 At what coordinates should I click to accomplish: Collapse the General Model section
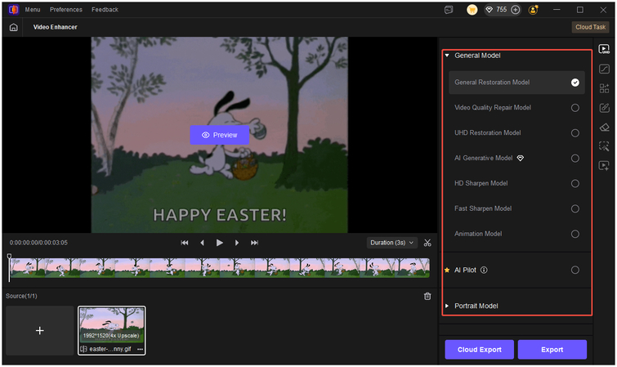coord(447,56)
